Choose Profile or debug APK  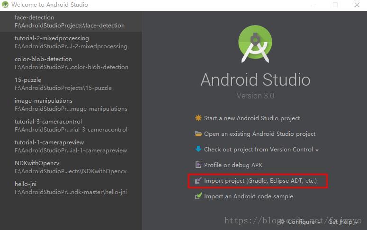click(x=233, y=165)
